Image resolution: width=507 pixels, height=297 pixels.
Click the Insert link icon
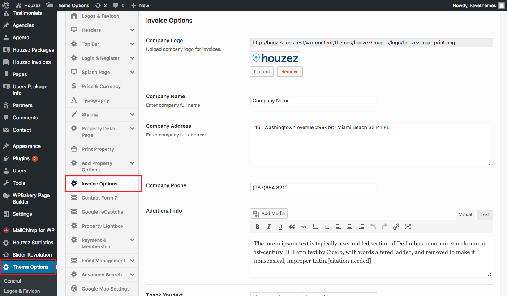(x=396, y=227)
